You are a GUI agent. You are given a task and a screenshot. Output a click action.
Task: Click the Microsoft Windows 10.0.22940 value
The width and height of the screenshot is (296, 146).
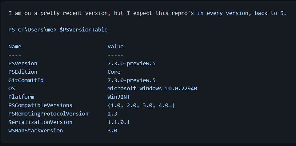point(152,89)
